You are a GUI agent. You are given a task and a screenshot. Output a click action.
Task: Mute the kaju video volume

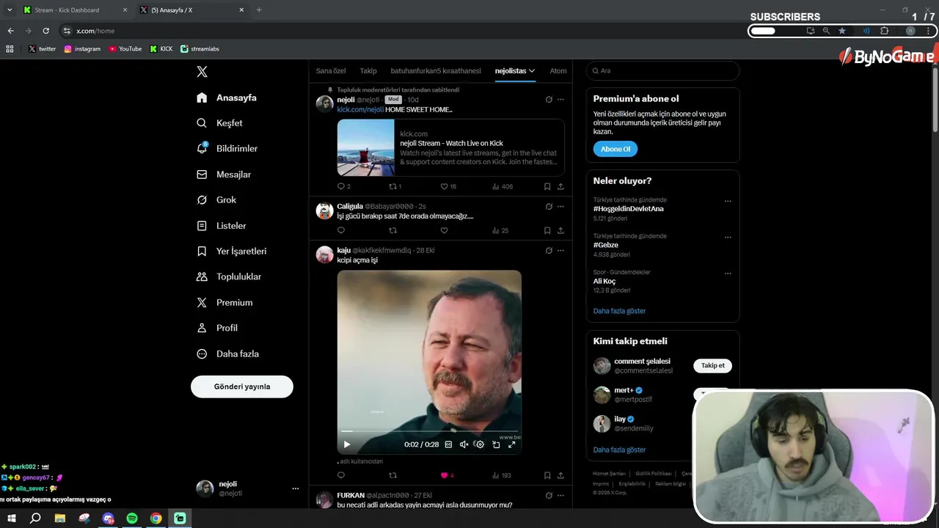click(464, 444)
